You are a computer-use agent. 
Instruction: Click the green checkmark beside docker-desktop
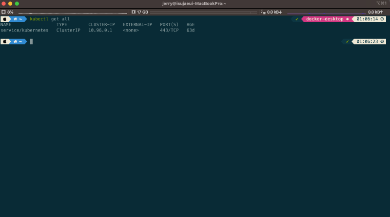pos(297,19)
